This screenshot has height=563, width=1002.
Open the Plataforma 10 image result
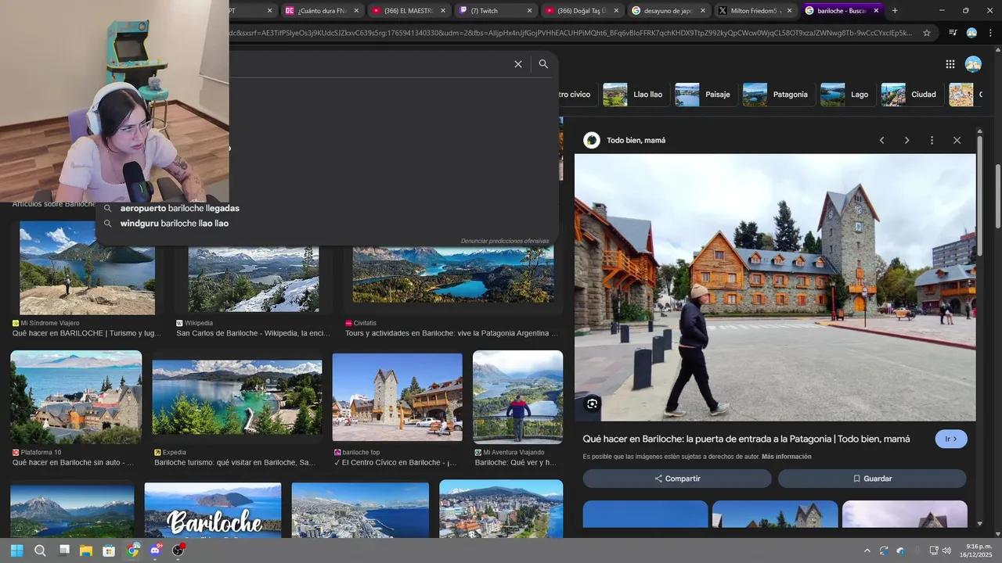click(x=76, y=397)
